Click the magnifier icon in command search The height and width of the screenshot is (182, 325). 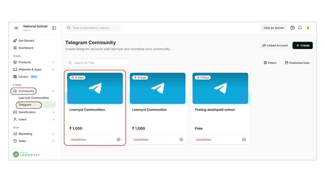[69, 28]
